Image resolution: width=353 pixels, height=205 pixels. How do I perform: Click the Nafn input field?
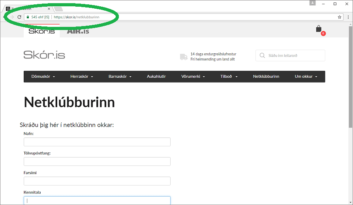97,142
